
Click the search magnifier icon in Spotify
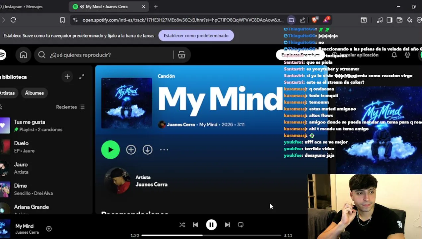pos(42,55)
